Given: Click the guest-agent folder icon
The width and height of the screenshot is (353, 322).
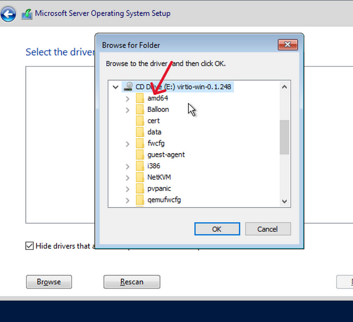Looking at the screenshot, I should click(x=140, y=155).
